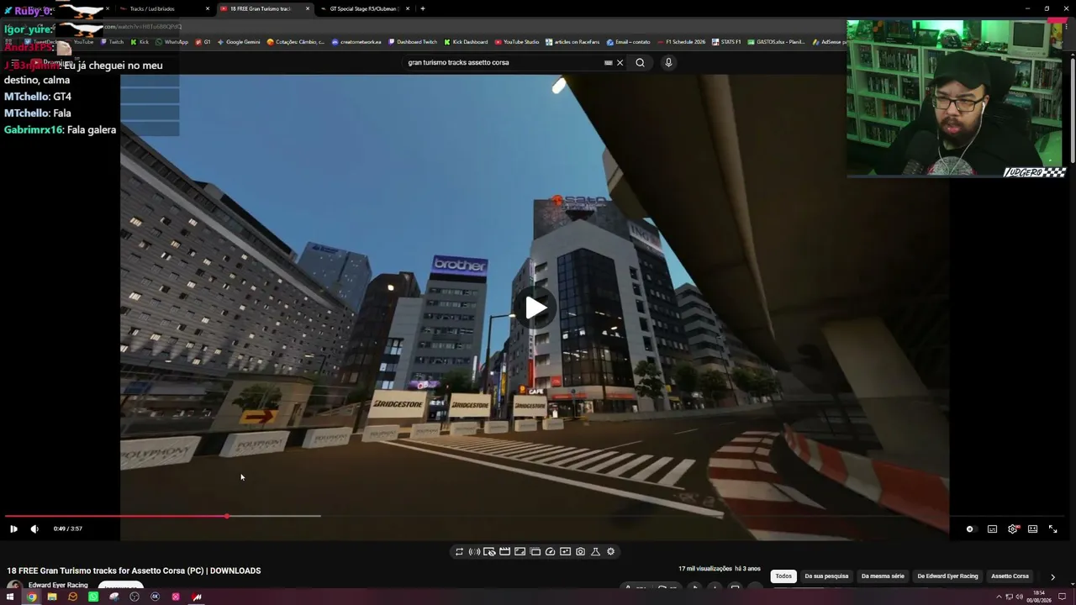Switch to theater mode

(x=1032, y=529)
